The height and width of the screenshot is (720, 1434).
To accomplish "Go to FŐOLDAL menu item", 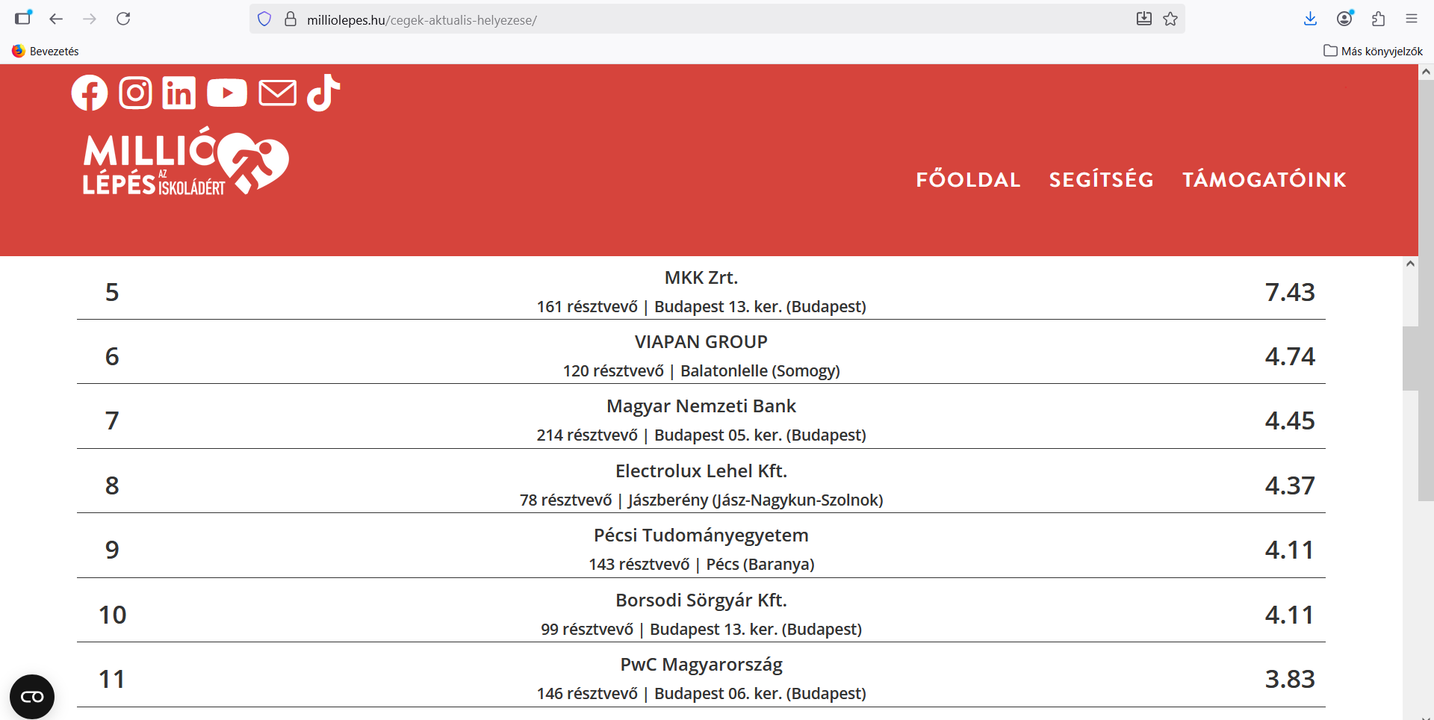I will tap(968, 180).
